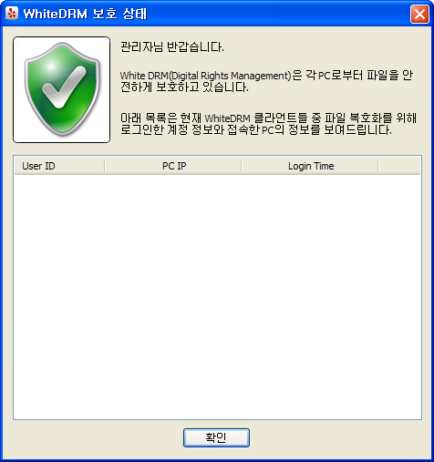Screen dimensions: 434x462
Task: Click the line 전하게 보호하고 있습니다.
Action: [x=184, y=87]
